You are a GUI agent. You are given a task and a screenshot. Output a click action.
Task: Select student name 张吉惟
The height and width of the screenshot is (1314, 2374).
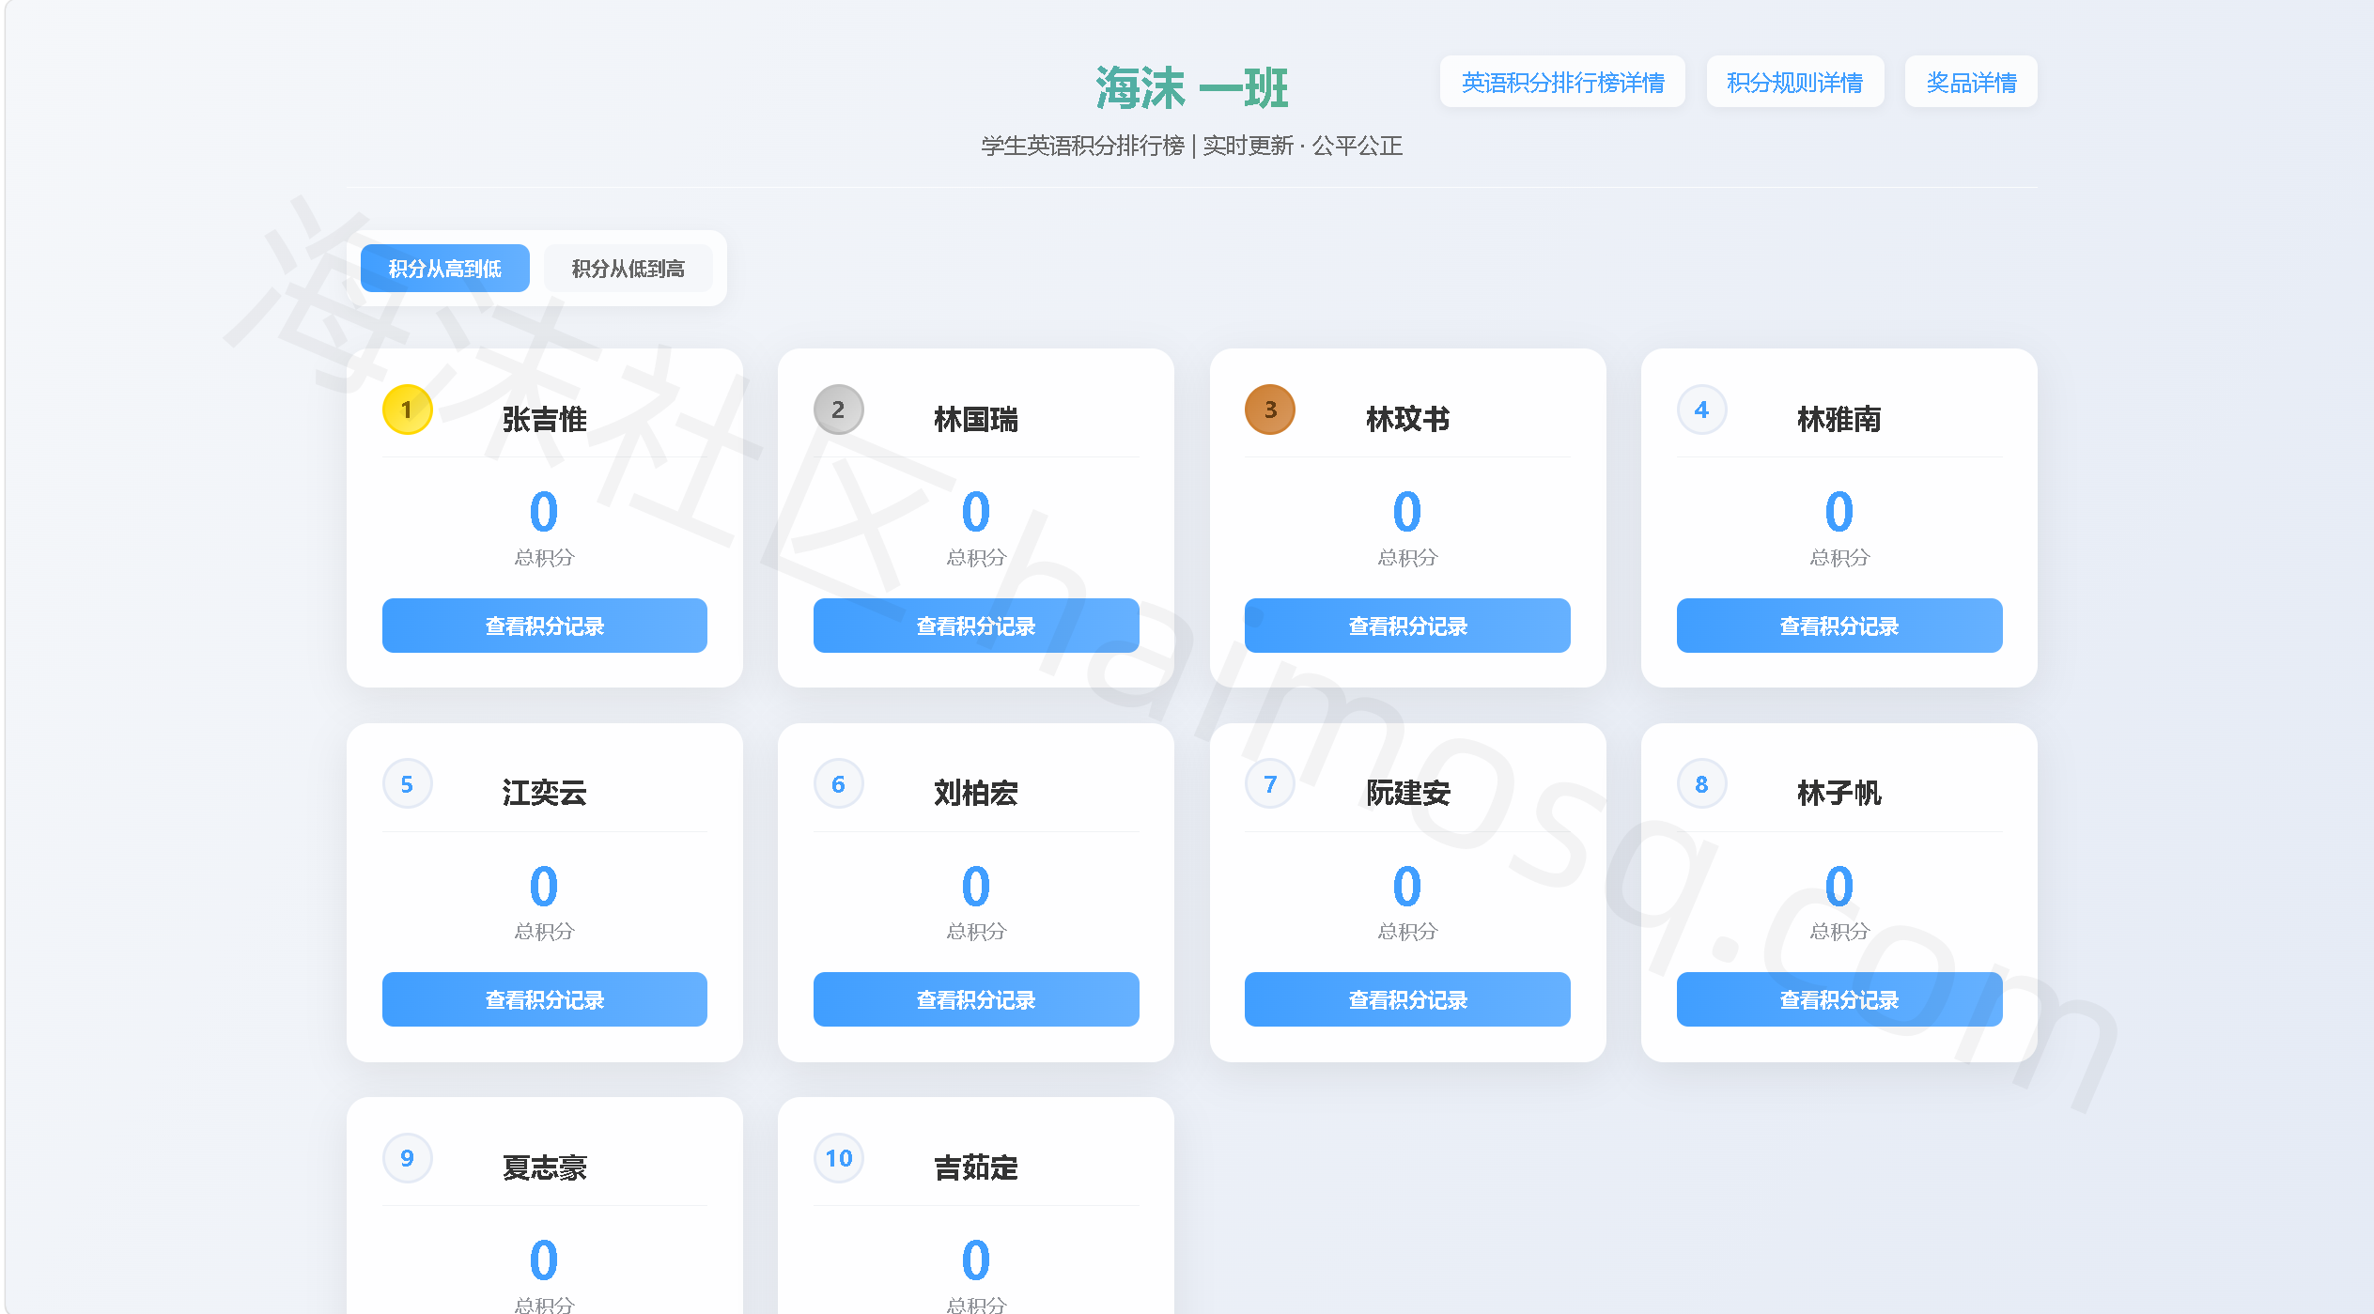(x=545, y=419)
